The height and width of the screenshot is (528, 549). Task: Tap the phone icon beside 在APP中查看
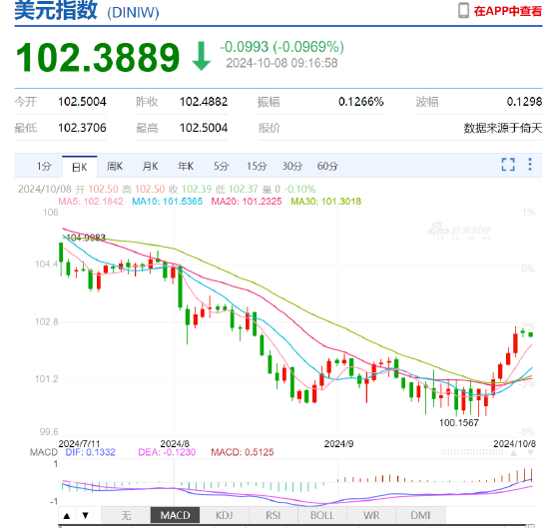click(x=463, y=11)
